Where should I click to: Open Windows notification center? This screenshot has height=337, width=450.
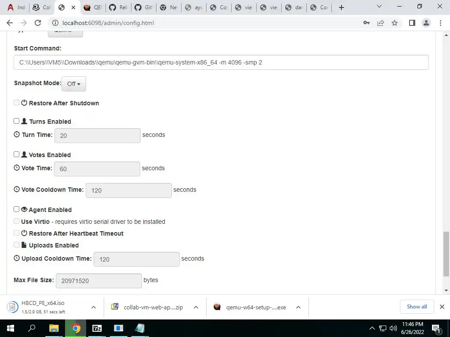436,328
